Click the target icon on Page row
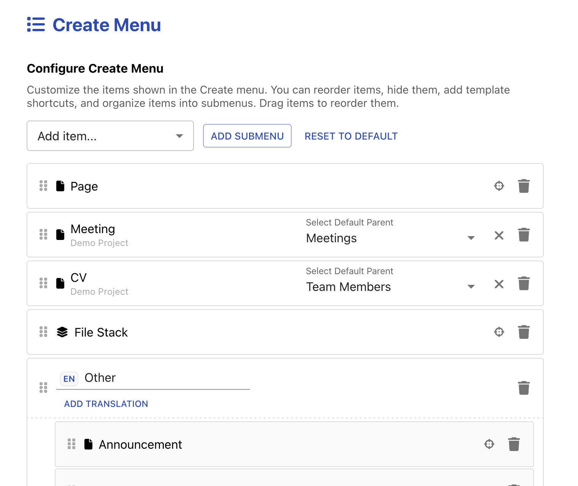 (499, 186)
